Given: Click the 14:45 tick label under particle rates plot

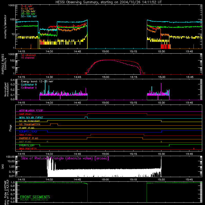Looking at the screenshot, I should coord(77,77).
